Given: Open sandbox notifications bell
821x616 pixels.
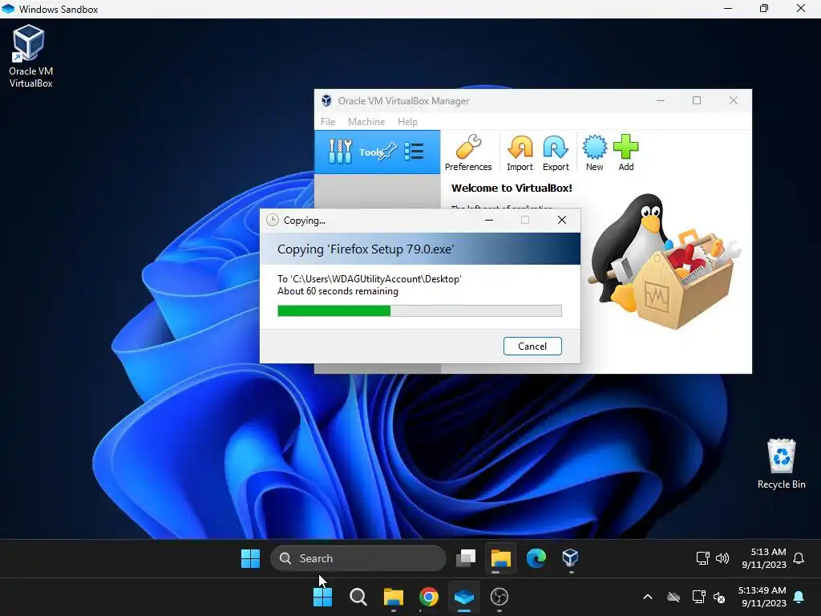Looking at the screenshot, I should point(799,558).
